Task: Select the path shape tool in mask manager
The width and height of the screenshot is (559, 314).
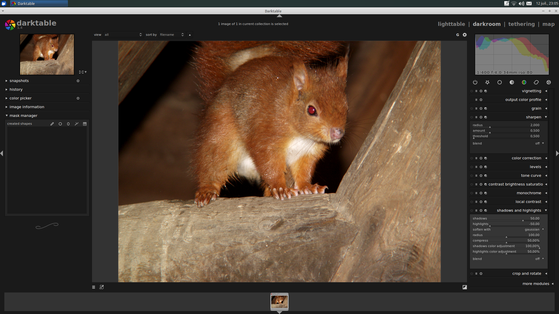Action: coord(77,124)
